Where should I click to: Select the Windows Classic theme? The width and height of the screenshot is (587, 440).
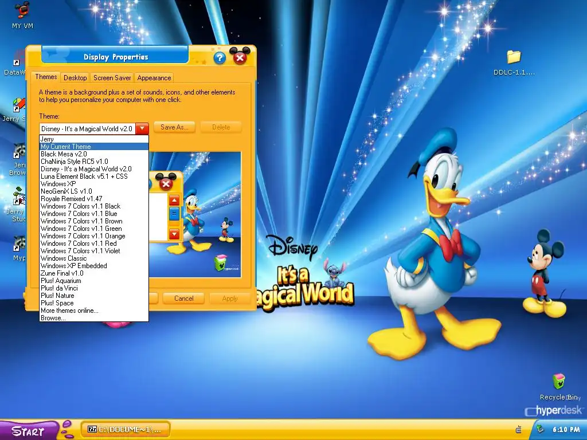(94, 258)
